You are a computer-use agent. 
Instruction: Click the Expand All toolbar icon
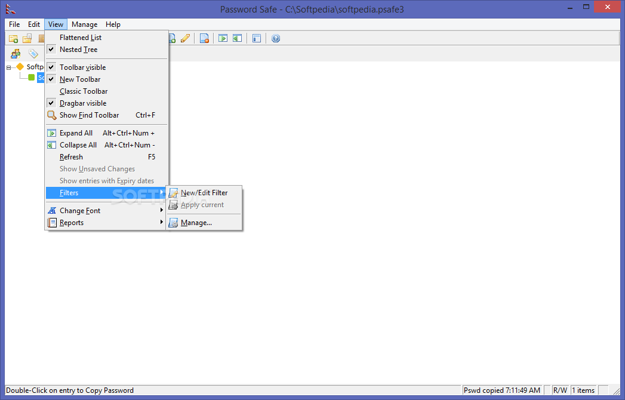pyautogui.click(x=223, y=39)
